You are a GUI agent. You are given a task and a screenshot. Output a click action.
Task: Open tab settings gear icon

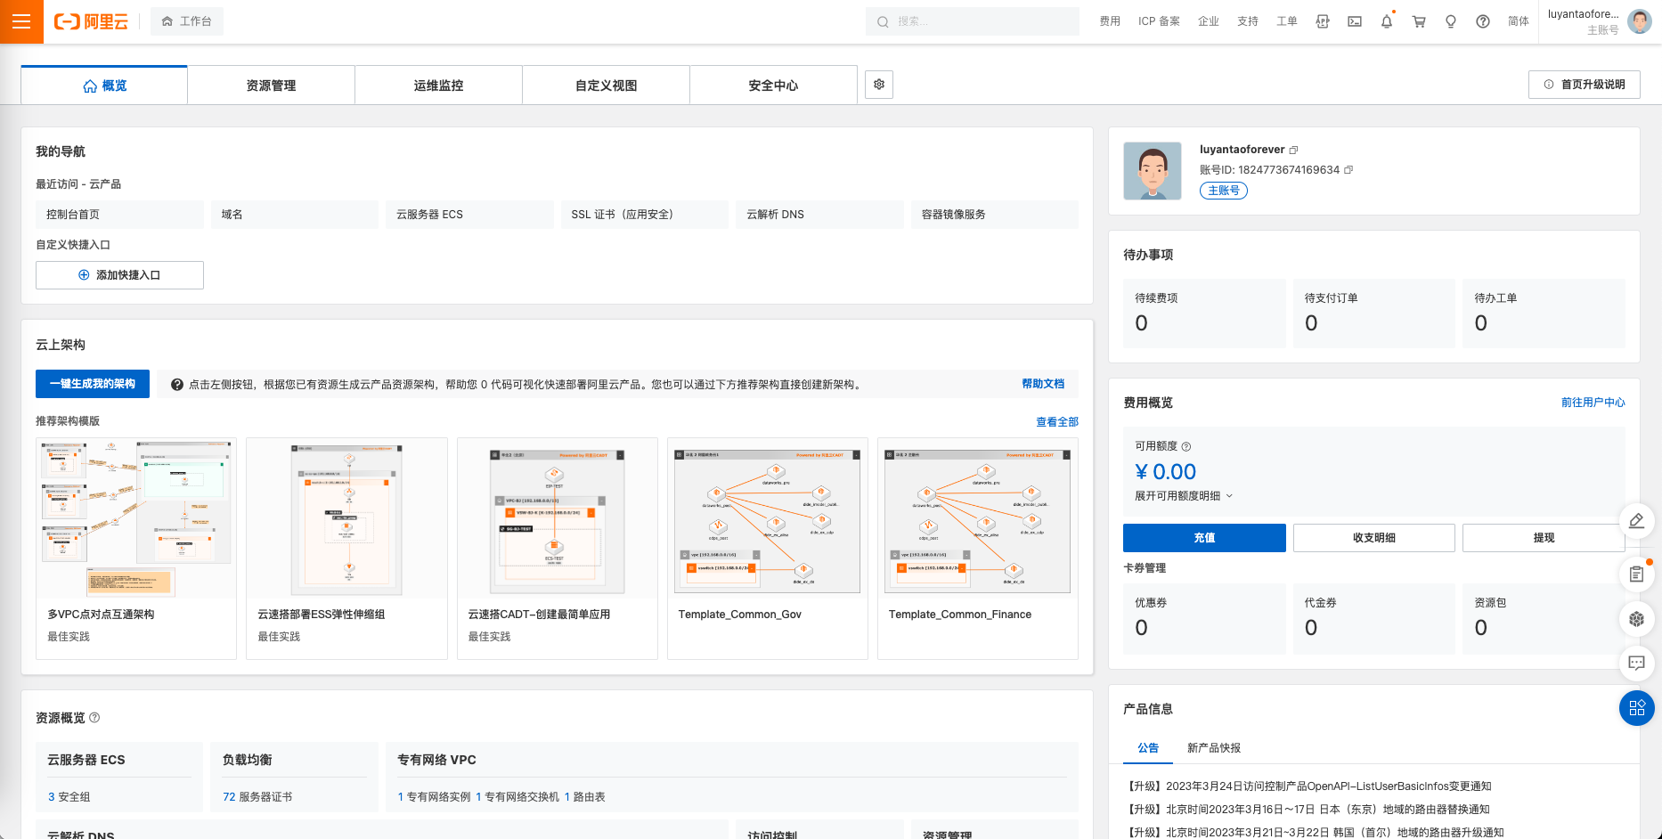(x=879, y=85)
